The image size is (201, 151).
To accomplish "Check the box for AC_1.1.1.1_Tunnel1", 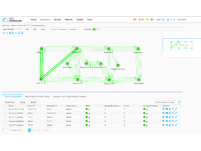I will pos(5,117).
